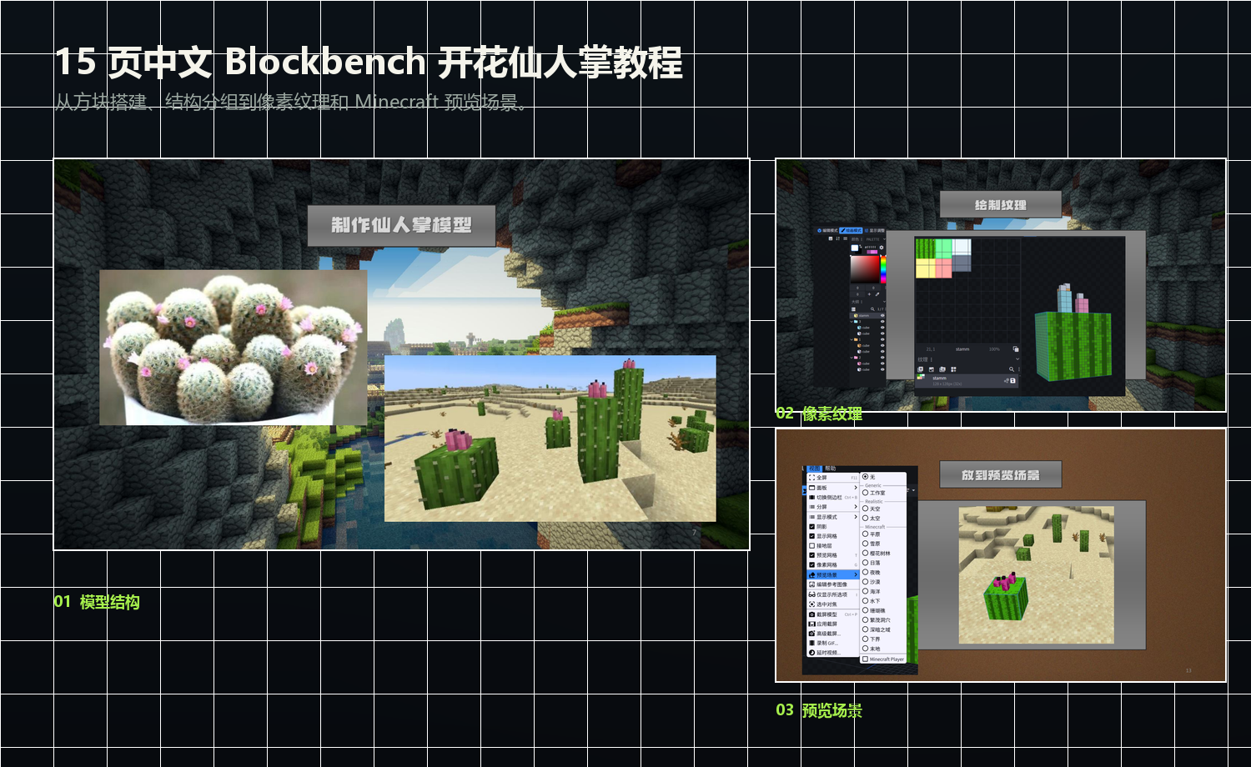
Task: Select the 沙漠 desert scene radio
Action: tap(866, 581)
